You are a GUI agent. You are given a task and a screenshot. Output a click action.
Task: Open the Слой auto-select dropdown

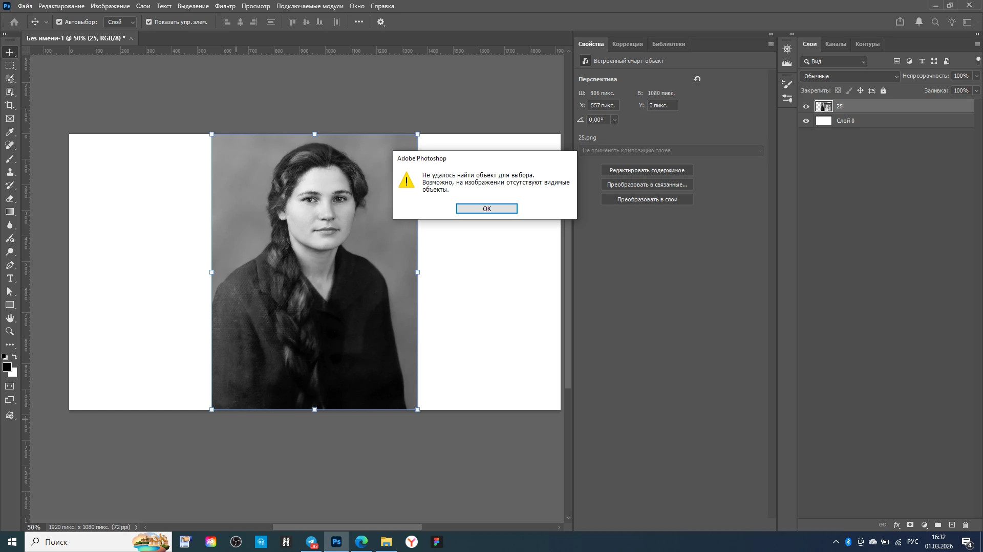[x=121, y=22]
